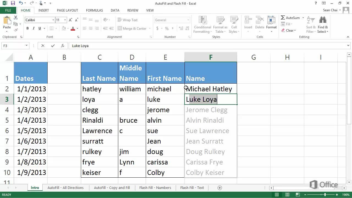This screenshot has height=198, width=352.
Task: Click the Insert cells icon
Action: (x=248, y=20)
